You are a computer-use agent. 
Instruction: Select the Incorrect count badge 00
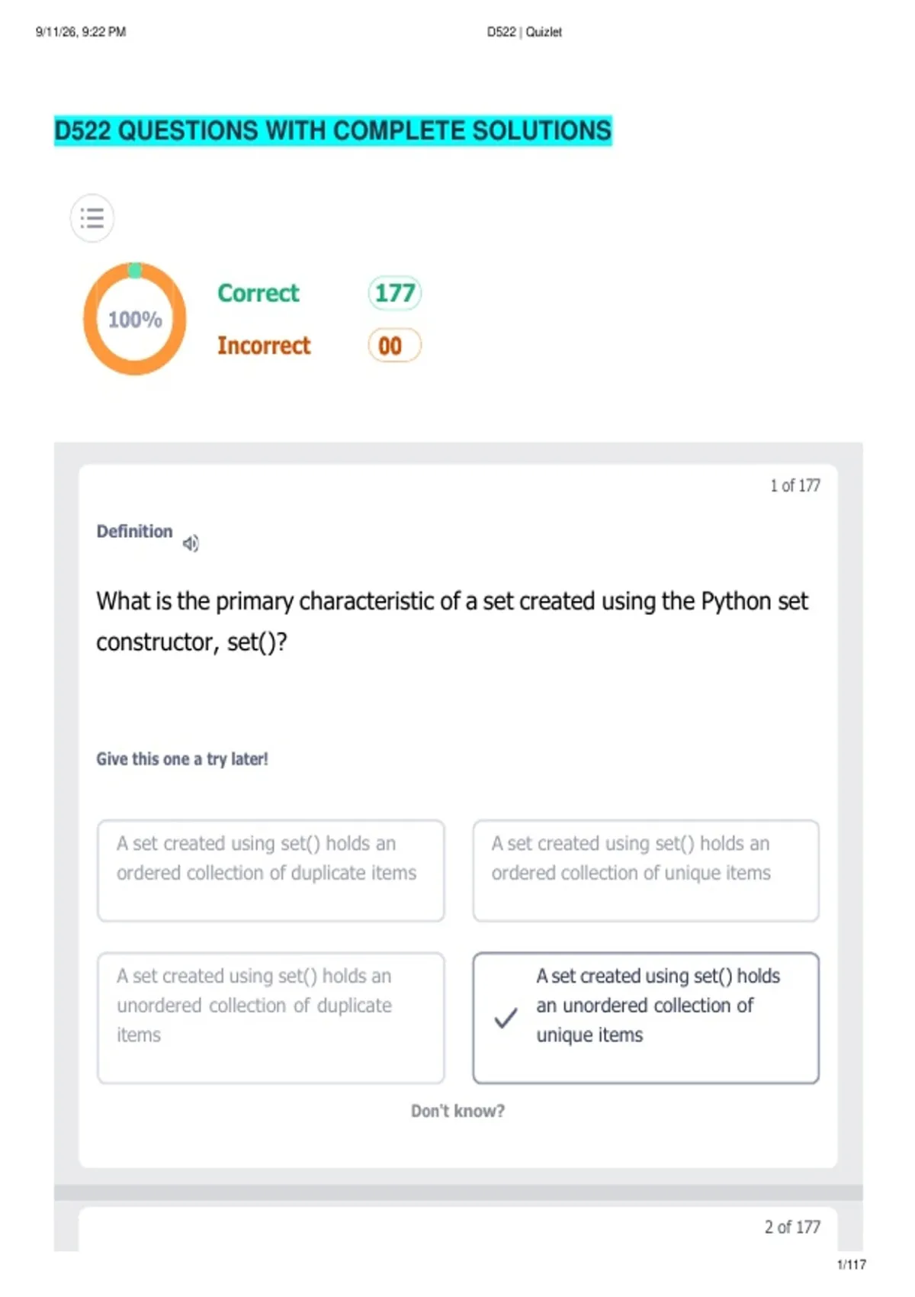pos(394,346)
